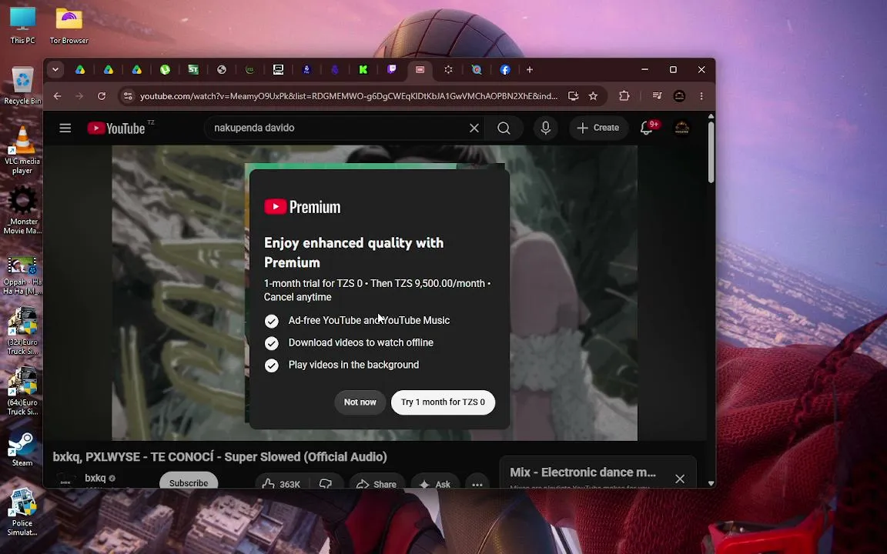887x554 pixels.
Task: Click the text Download videos to watch offline
Action: (x=361, y=342)
